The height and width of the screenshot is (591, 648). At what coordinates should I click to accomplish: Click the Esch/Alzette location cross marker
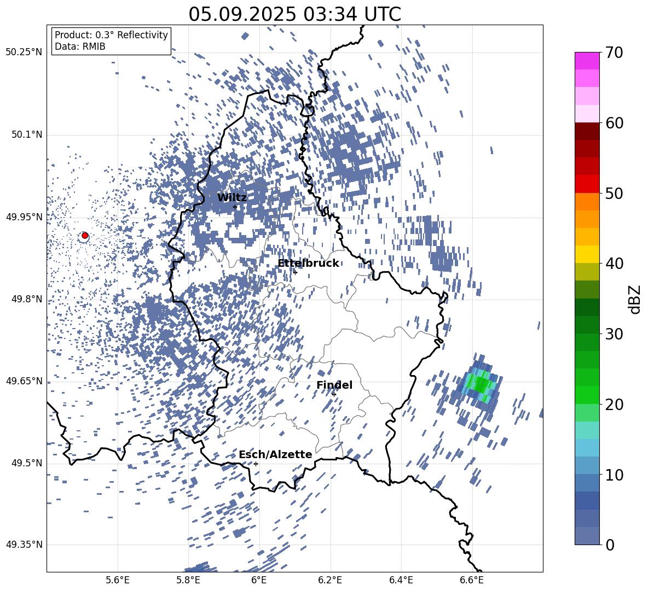pos(256,464)
